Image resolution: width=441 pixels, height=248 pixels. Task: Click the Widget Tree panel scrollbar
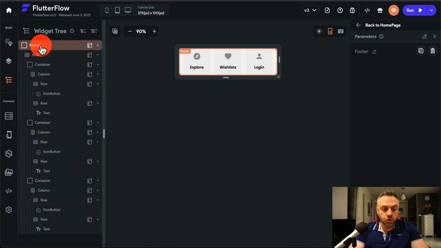(104, 133)
